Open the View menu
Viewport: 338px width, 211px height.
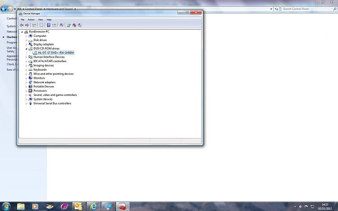(41, 20)
